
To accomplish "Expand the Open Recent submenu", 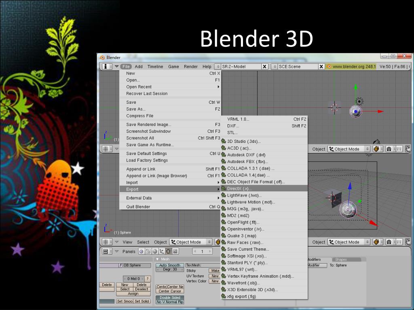I will (x=170, y=87).
